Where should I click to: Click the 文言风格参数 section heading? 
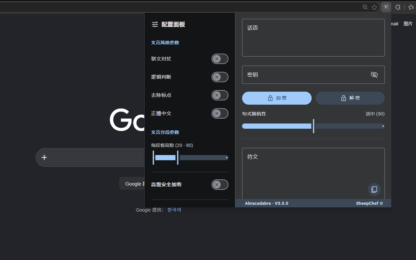[x=165, y=43]
